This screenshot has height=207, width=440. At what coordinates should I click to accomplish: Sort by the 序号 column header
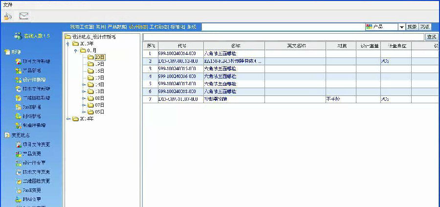click(151, 46)
